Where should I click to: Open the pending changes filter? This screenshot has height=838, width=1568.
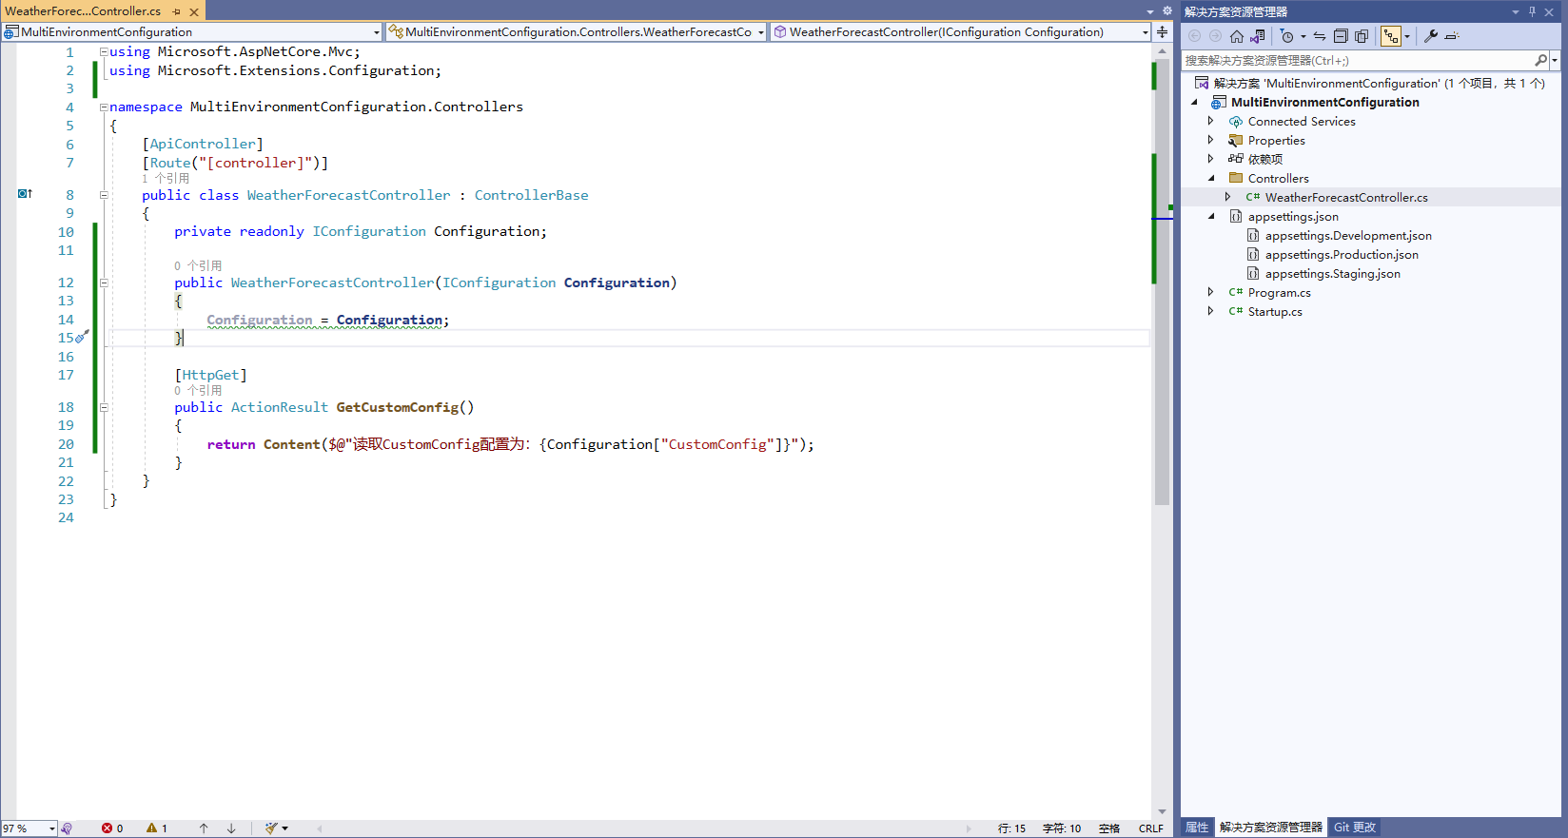click(1286, 36)
